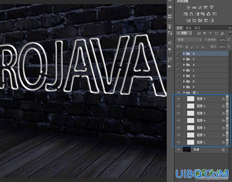Screen dimensions: 232x182
Task: Lock image pixels (brush icon)
Action: 192,47
